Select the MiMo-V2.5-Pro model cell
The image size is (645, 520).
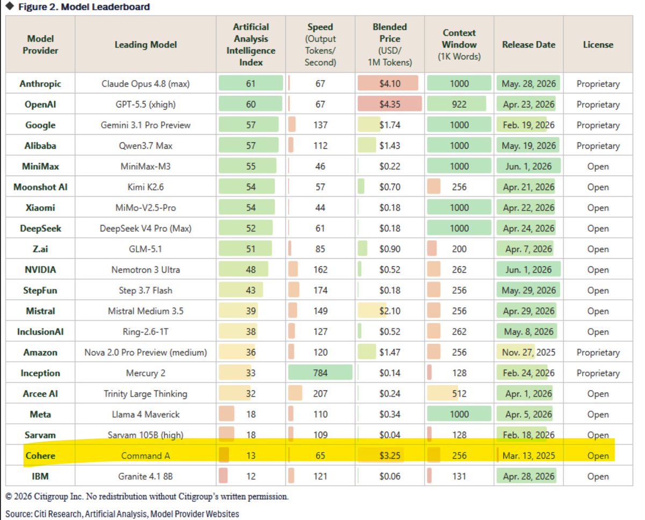[146, 208]
